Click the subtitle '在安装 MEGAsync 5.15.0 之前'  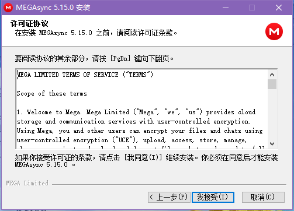pyautogui.click(x=96, y=33)
